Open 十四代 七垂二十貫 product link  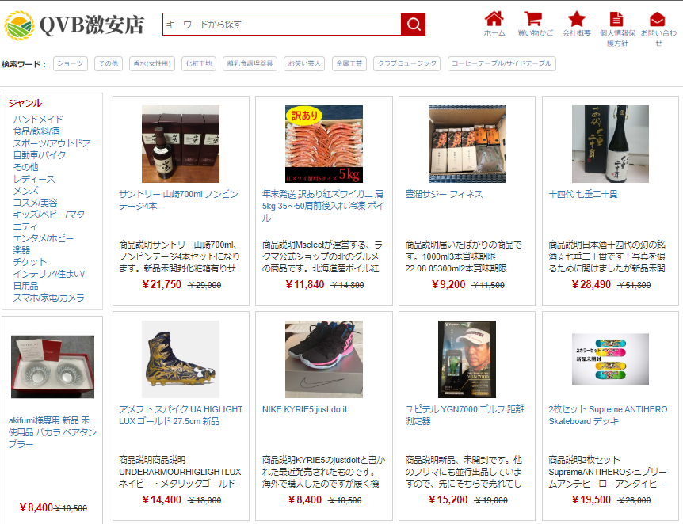[x=583, y=194]
